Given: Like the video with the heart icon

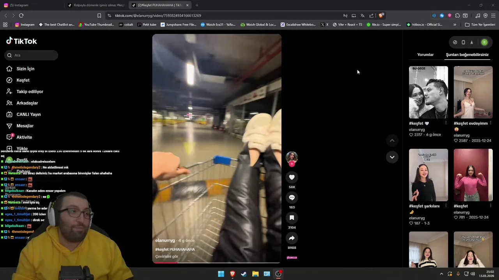Looking at the screenshot, I should point(292,177).
